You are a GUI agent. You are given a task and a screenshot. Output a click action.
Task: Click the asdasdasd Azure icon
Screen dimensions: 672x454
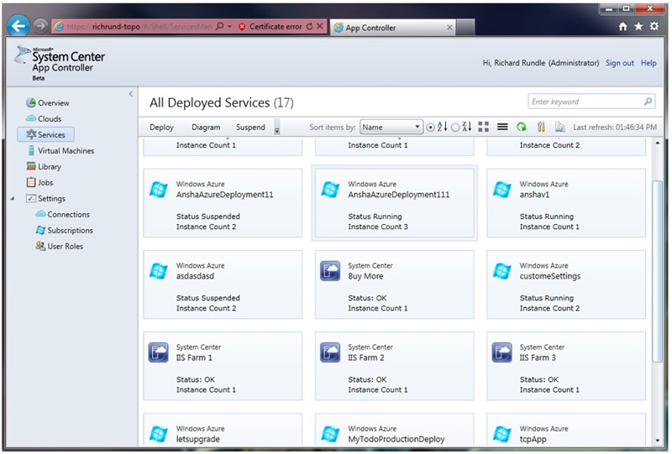158,271
